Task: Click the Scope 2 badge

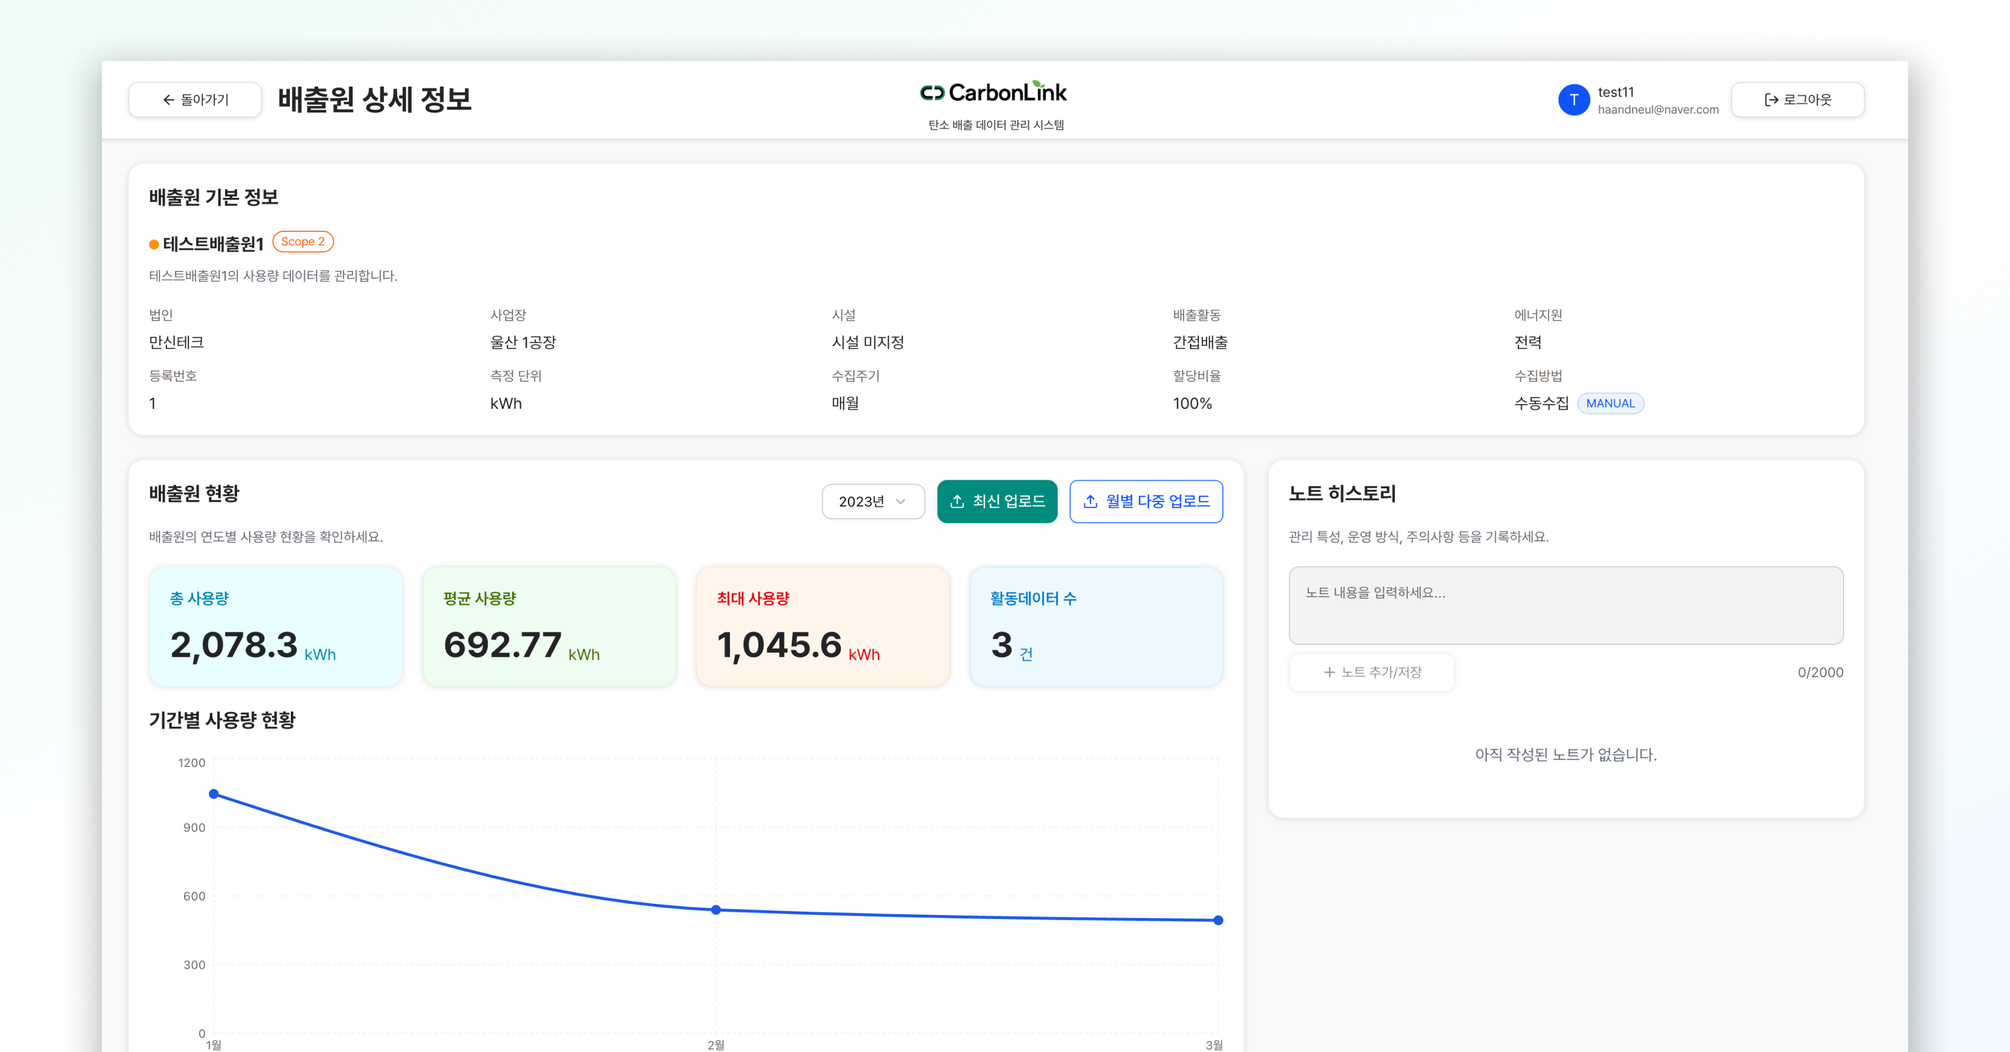Action: point(303,242)
